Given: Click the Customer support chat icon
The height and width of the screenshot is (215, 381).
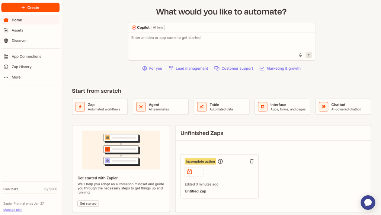Looking at the screenshot, I should 217,69.
